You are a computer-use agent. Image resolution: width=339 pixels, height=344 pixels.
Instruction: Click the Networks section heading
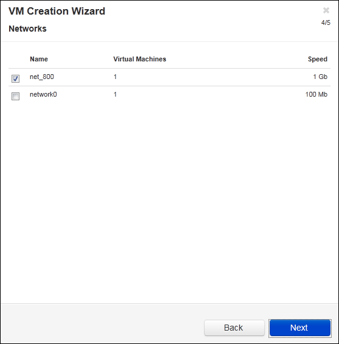point(27,29)
